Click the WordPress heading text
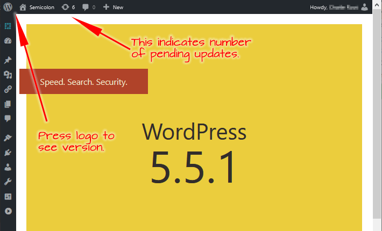Image resolution: width=382 pixels, height=231 pixels. [x=194, y=132]
